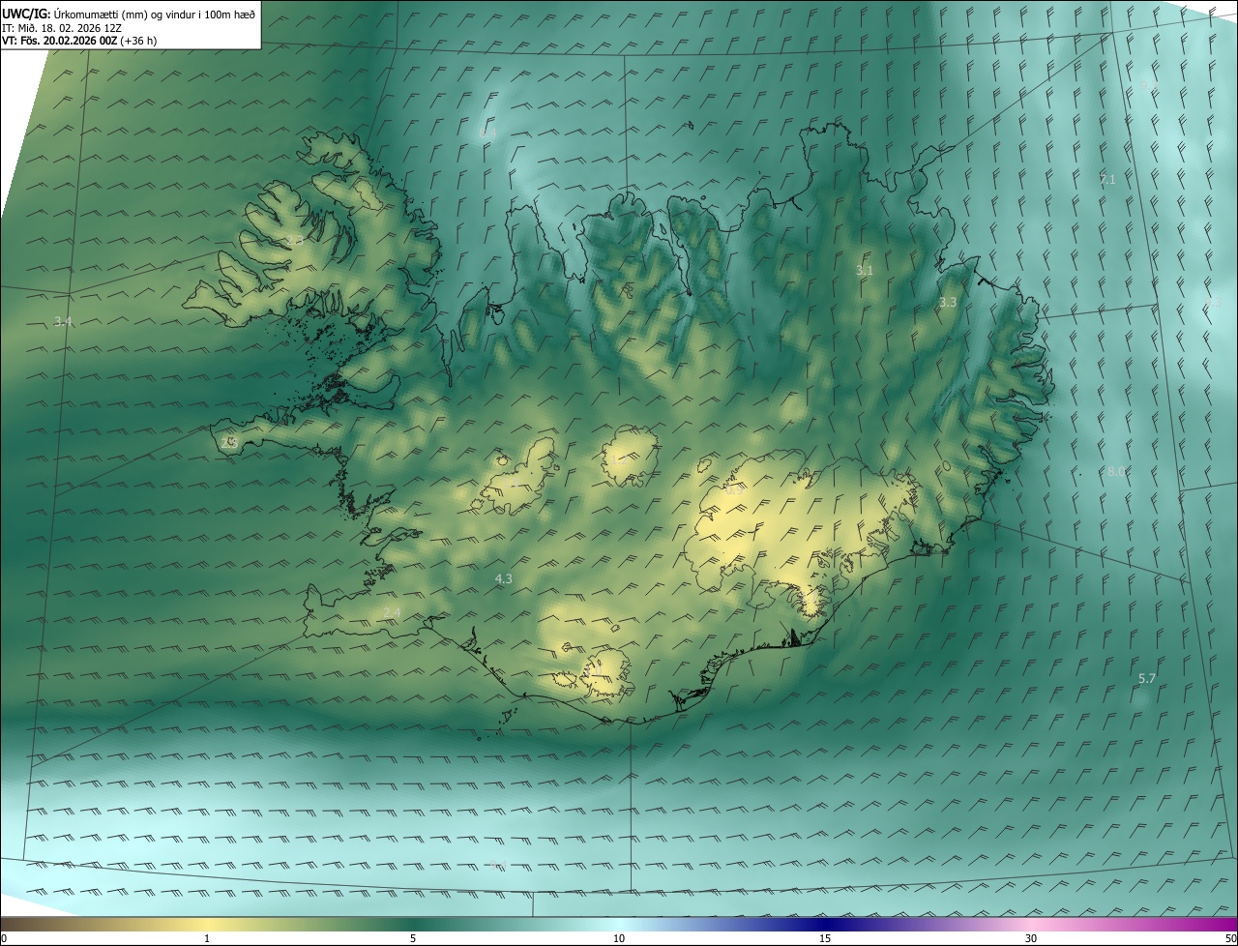This screenshot has height=946, width=1238.
Task: Click the 5 tick on the color scale
Action: 413,938
